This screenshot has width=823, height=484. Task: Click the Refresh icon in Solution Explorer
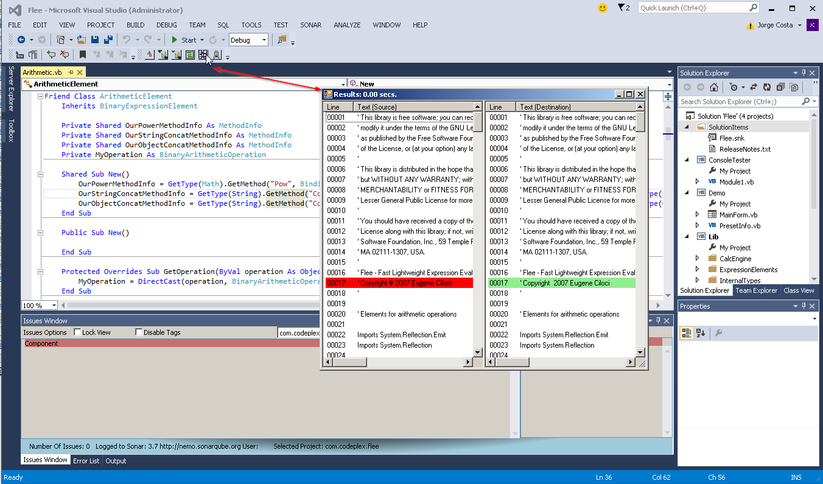tap(767, 87)
